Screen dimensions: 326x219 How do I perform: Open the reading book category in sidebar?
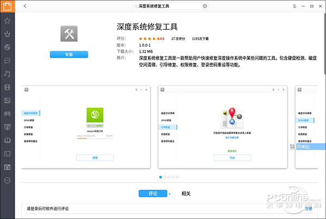click(x=7, y=140)
